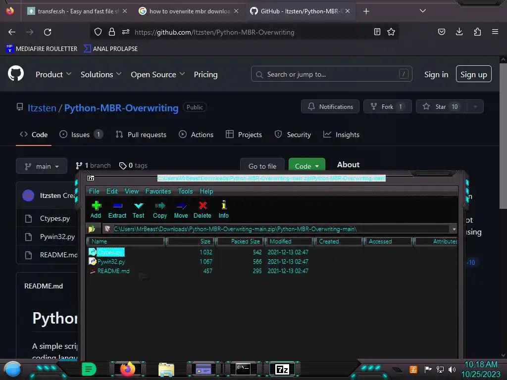The image size is (507, 380).
Task: Open the 7-Zip address path dropdown
Action: (454, 229)
